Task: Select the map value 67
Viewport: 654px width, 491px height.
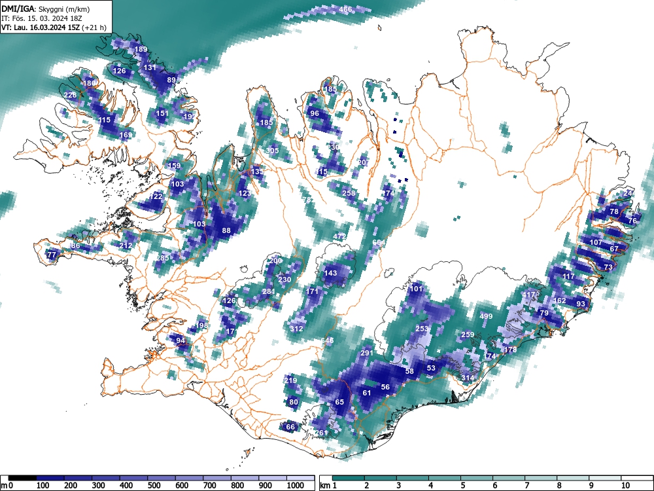Action: [614, 248]
